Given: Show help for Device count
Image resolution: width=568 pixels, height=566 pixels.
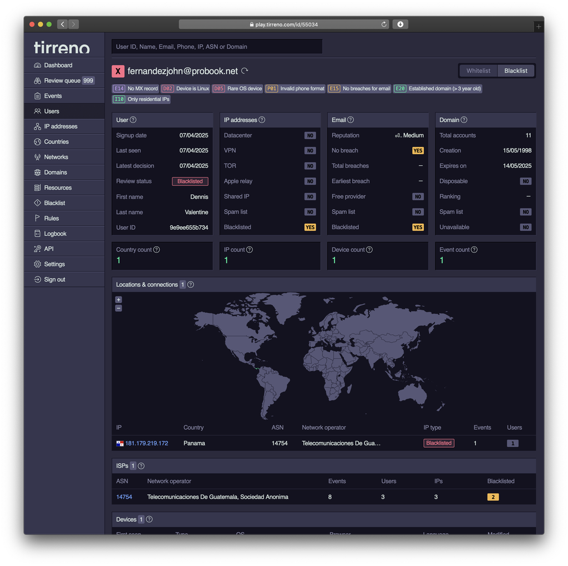Looking at the screenshot, I should pos(369,249).
